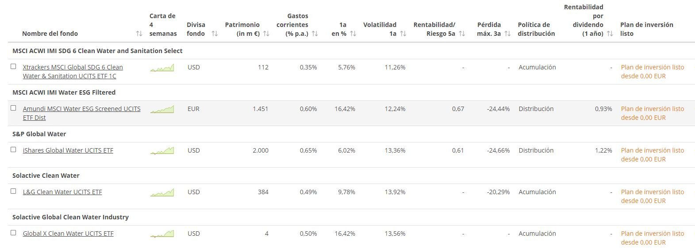Enable the L&G Clean Water ETF checkbox
The width and height of the screenshot is (695, 249).
coord(13,191)
